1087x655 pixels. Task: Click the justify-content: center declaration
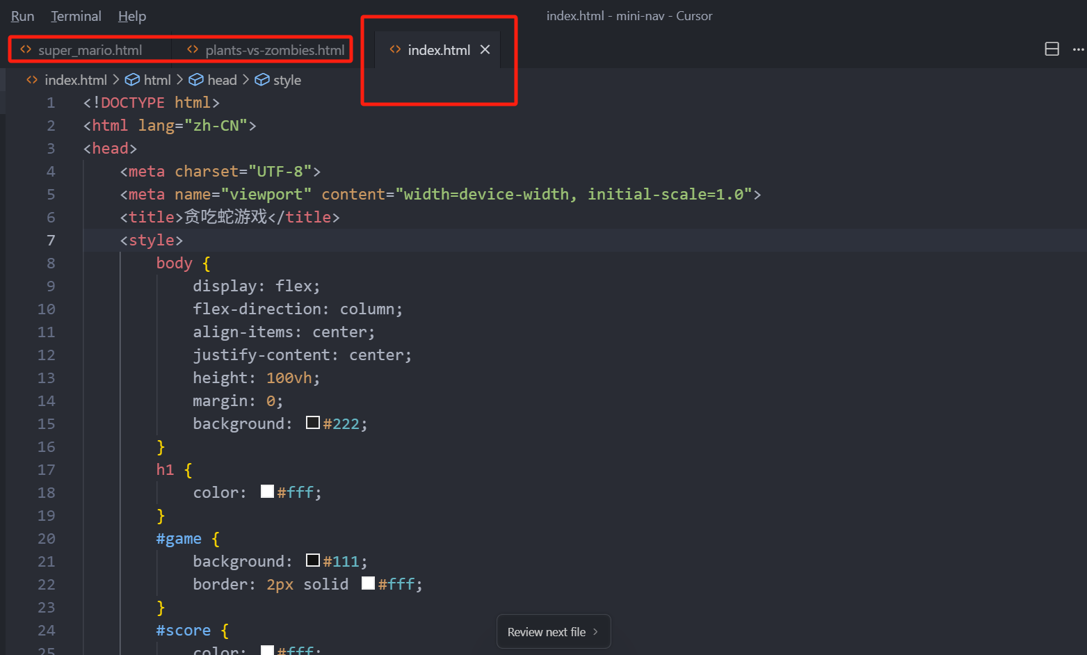click(303, 355)
